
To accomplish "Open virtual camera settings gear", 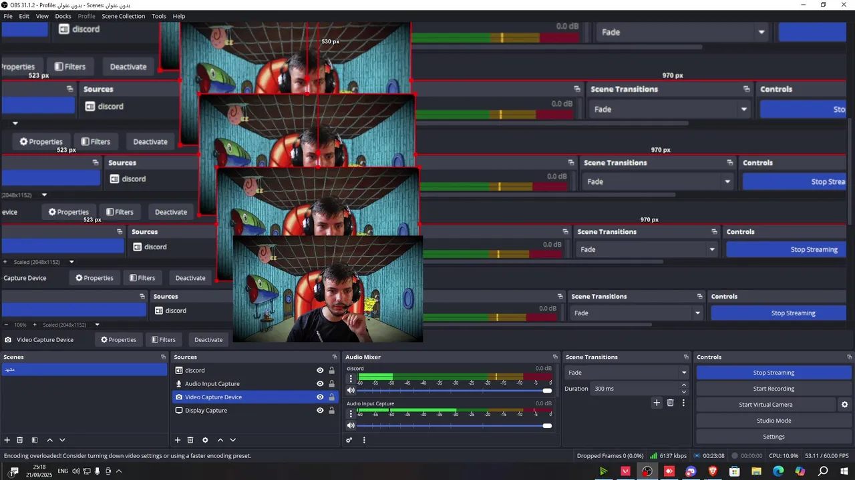I will (x=844, y=405).
